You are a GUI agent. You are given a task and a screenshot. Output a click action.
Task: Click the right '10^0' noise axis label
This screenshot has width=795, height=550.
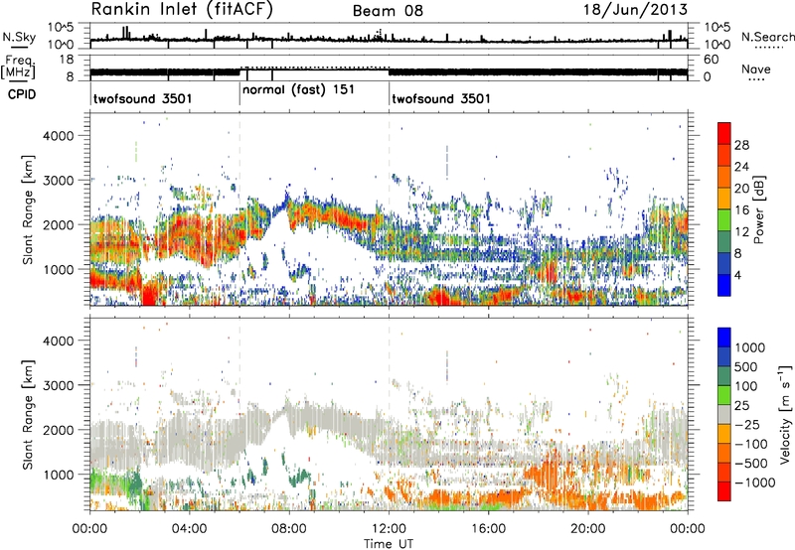[x=716, y=45]
